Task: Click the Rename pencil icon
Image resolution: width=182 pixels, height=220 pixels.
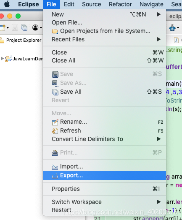Action: [55, 122]
